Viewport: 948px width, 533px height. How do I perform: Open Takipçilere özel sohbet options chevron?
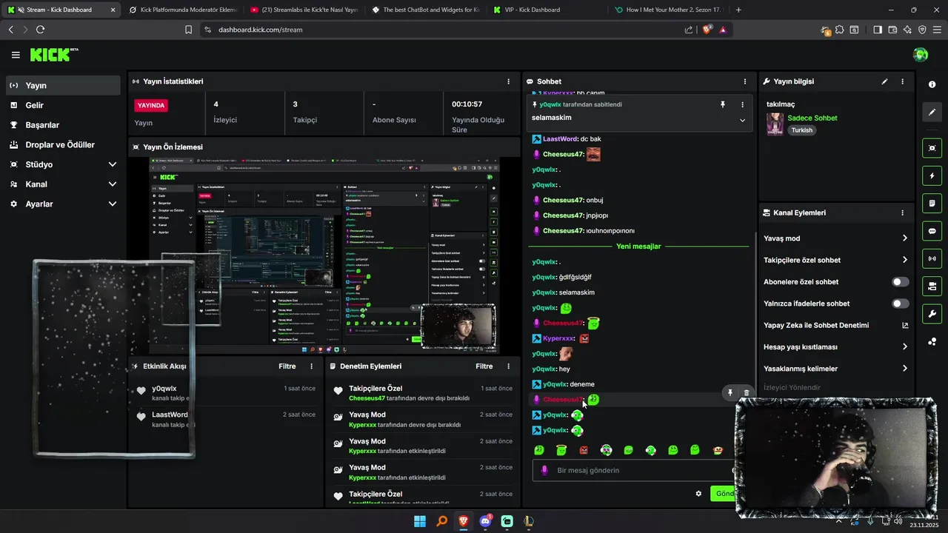[x=904, y=260]
